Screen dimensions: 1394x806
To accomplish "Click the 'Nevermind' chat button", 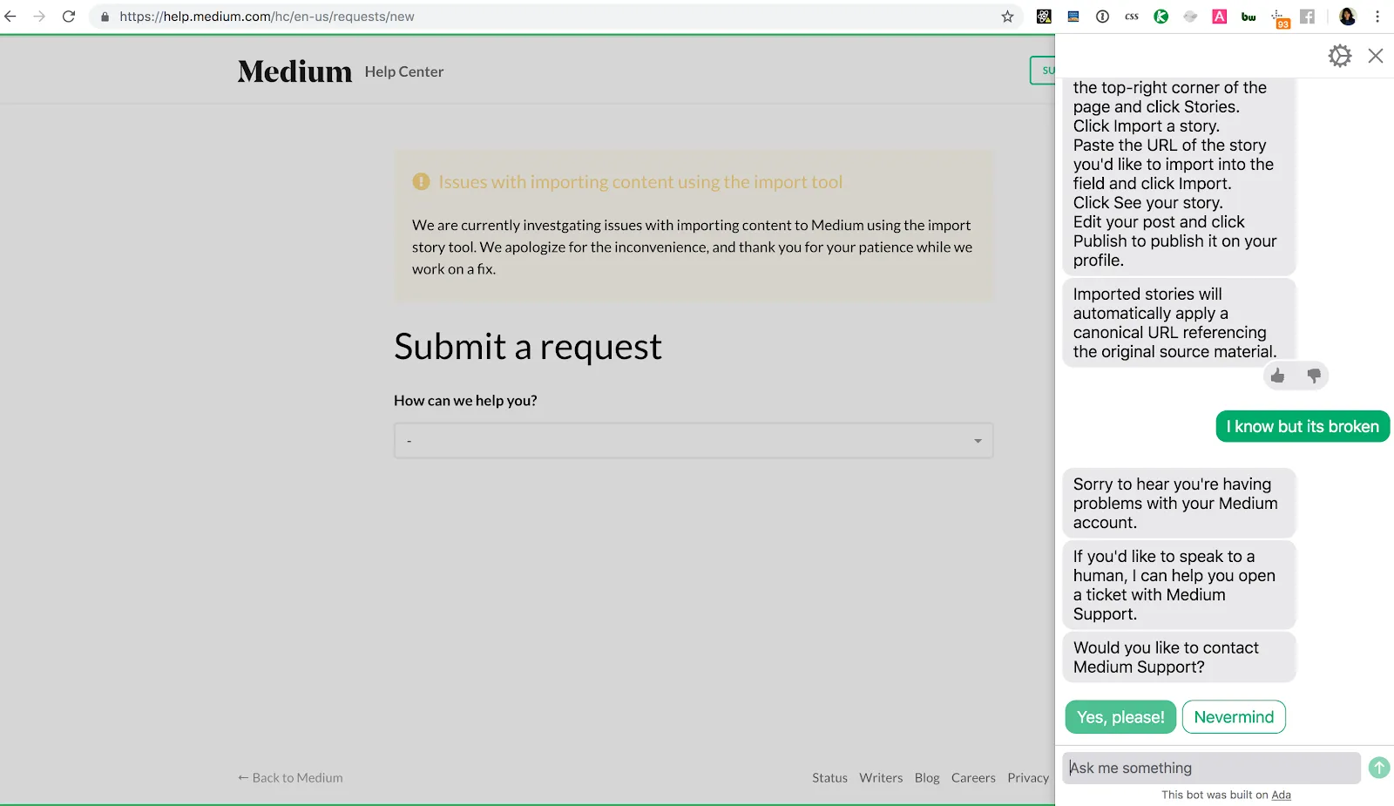I will 1234,717.
